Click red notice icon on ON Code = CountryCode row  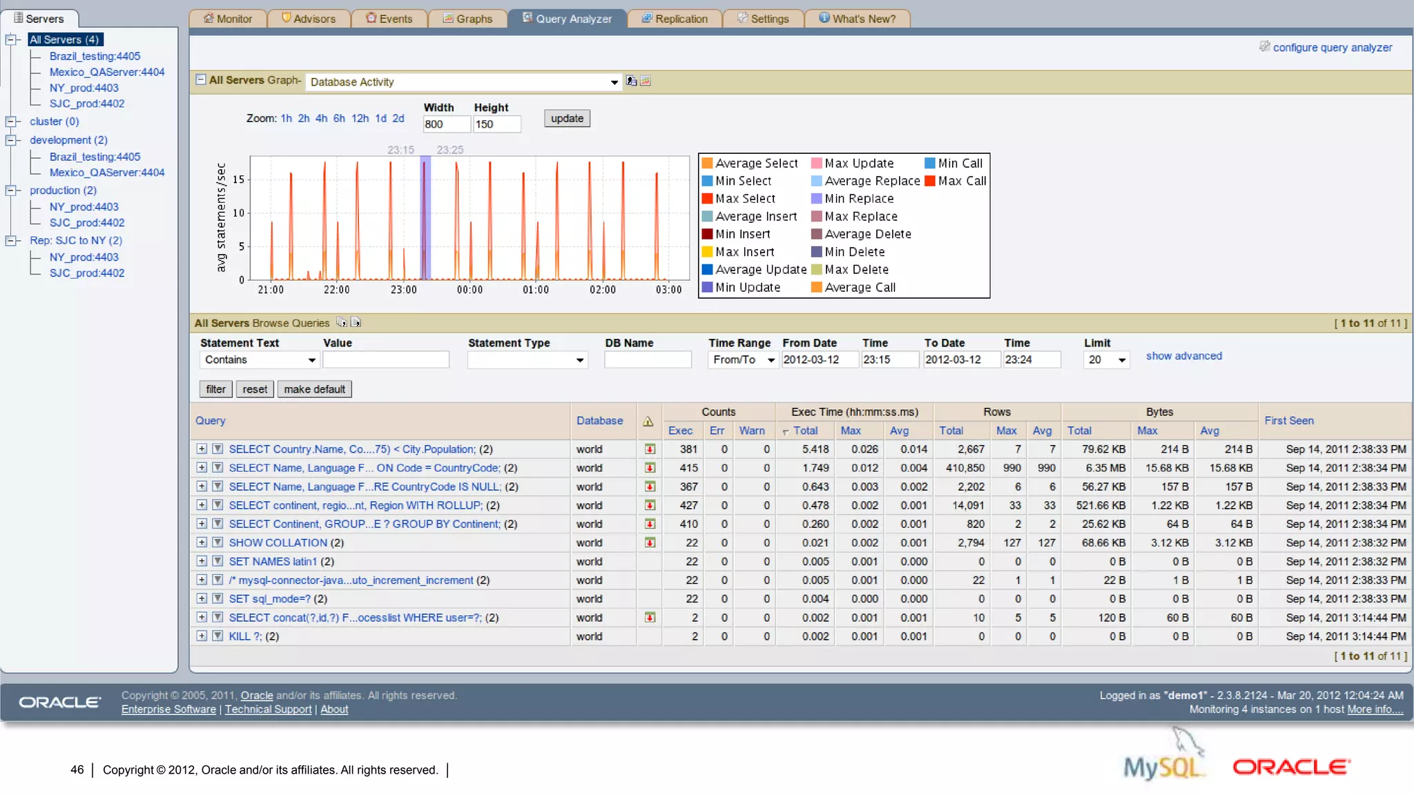point(650,468)
